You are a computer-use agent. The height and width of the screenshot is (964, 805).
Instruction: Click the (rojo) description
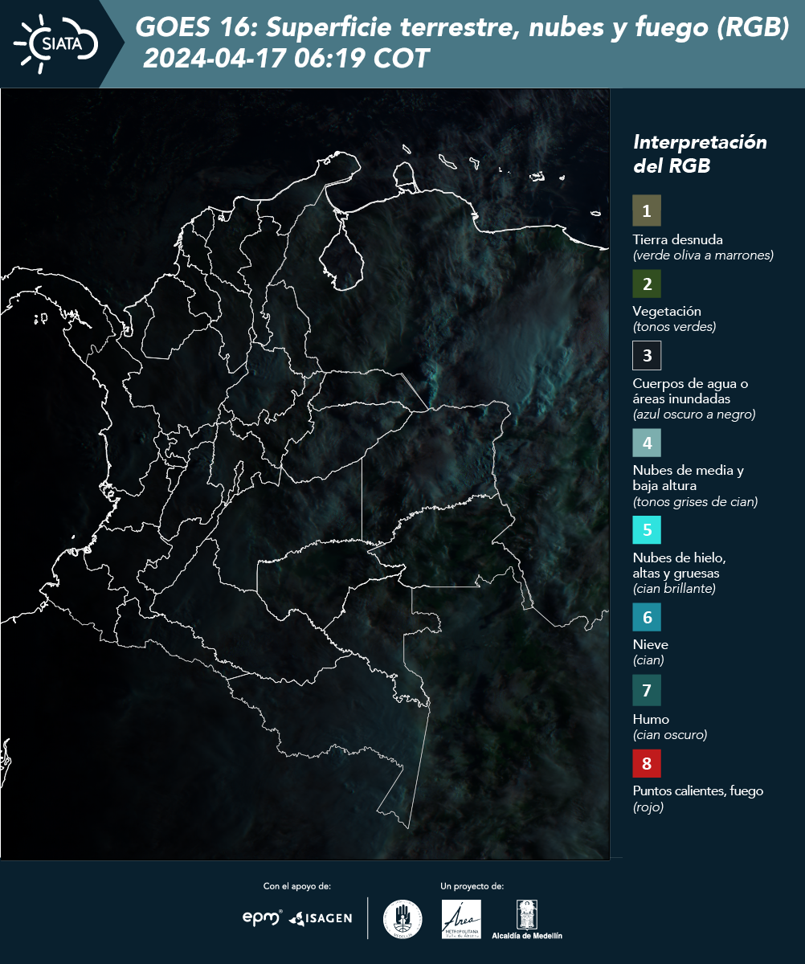tap(648, 808)
